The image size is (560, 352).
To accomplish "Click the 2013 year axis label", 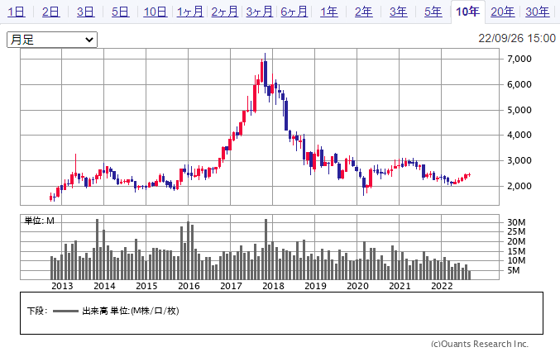I will tap(62, 286).
